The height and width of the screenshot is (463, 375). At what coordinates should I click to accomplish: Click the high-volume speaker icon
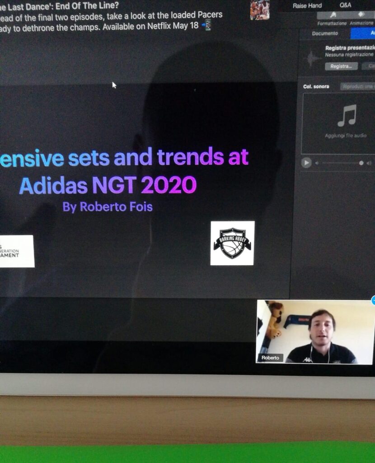pyautogui.click(x=369, y=163)
